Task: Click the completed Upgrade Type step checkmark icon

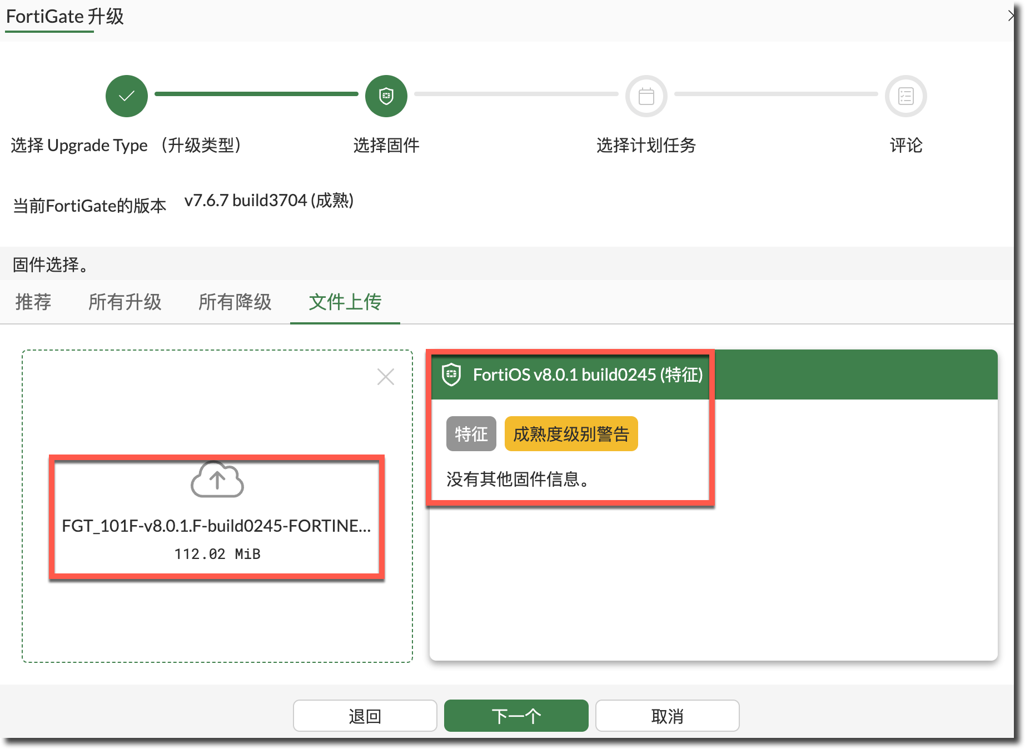Action: tap(127, 96)
